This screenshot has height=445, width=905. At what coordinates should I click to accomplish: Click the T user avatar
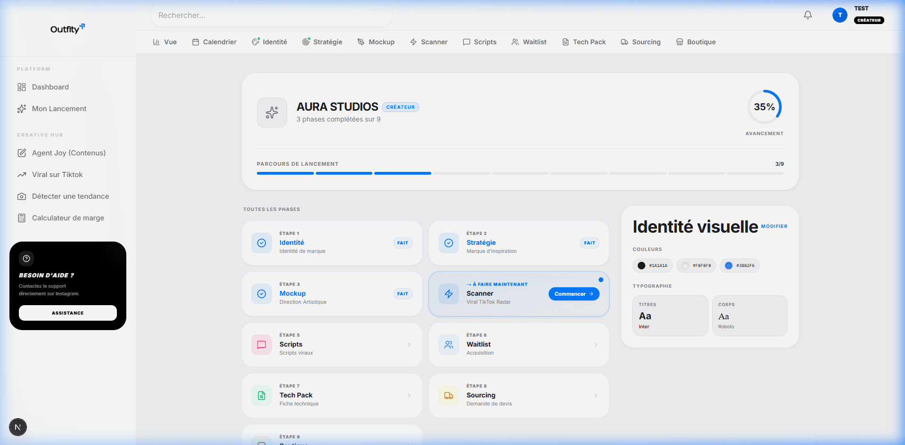(x=839, y=15)
